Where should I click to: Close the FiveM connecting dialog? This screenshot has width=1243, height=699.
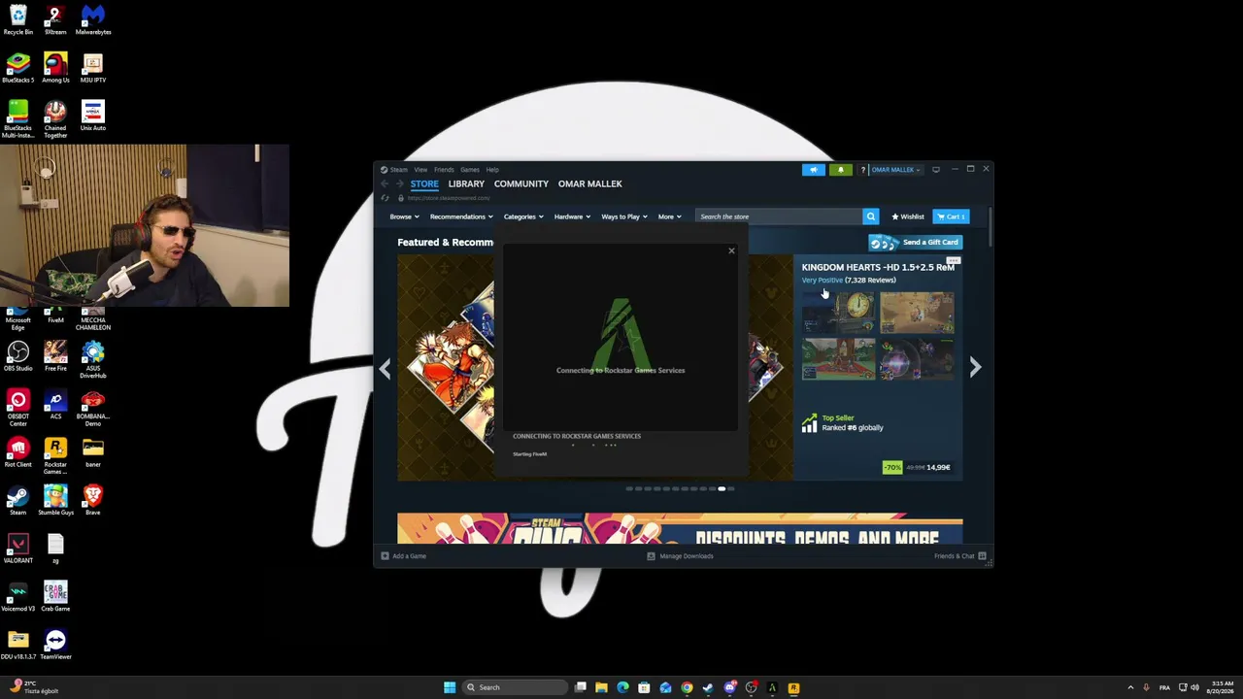tap(731, 251)
